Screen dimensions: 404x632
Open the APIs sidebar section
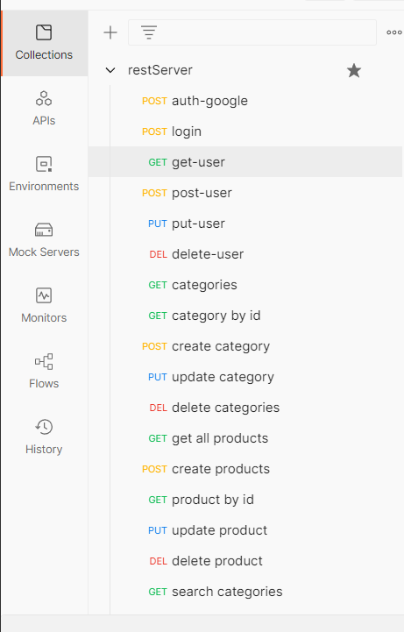point(44,109)
